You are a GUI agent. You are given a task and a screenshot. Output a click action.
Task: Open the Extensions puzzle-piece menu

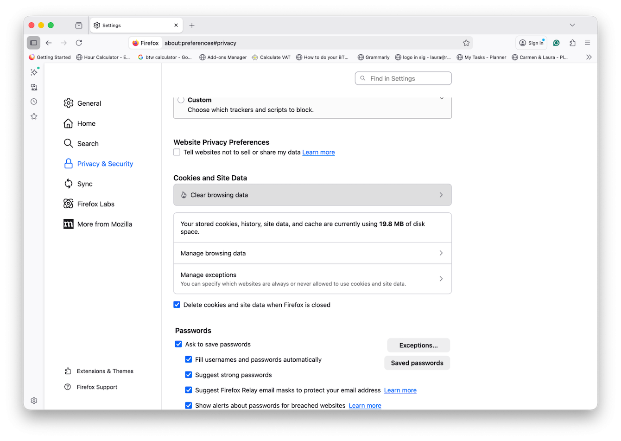point(572,43)
